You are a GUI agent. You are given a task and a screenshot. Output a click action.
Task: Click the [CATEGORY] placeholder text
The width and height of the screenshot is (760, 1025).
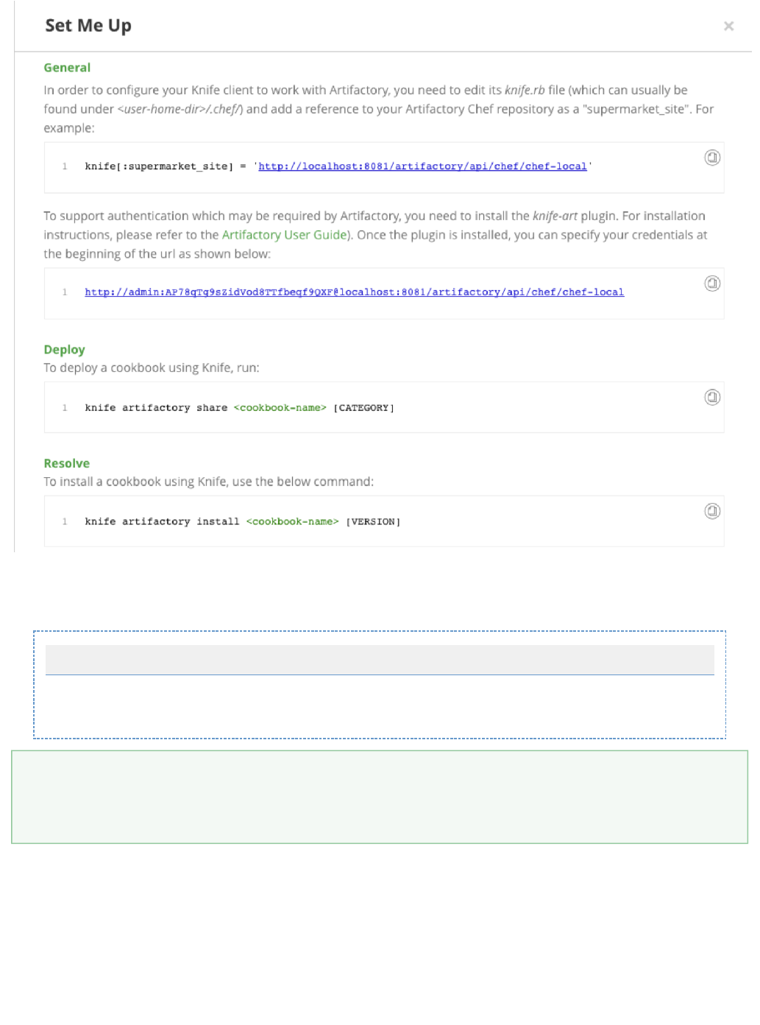point(363,408)
